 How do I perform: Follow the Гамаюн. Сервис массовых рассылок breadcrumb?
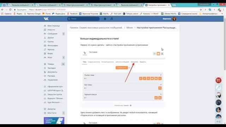click(96, 28)
